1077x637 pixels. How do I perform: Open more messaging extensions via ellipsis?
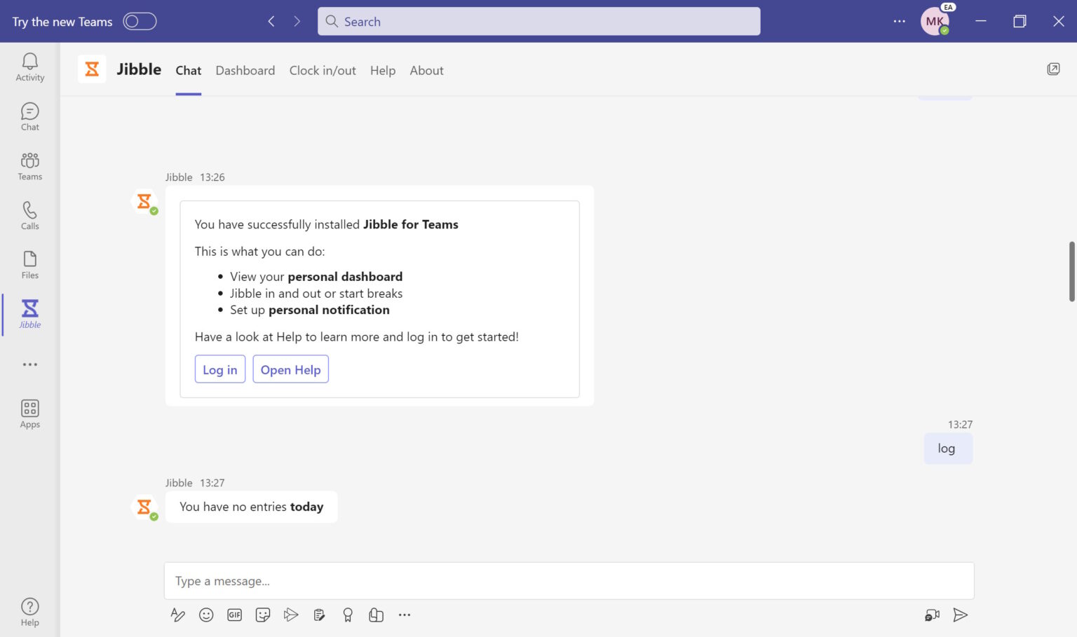pyautogui.click(x=405, y=615)
